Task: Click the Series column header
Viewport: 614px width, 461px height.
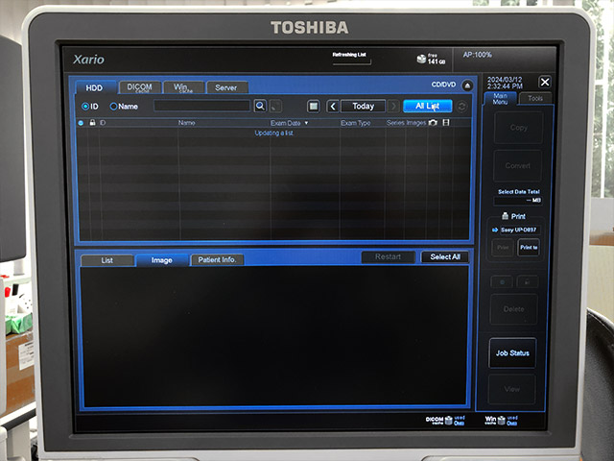Action: point(395,123)
